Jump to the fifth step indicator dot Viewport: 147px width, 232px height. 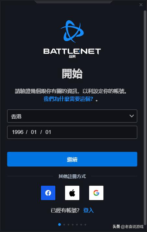pyautogui.click(x=77, y=225)
